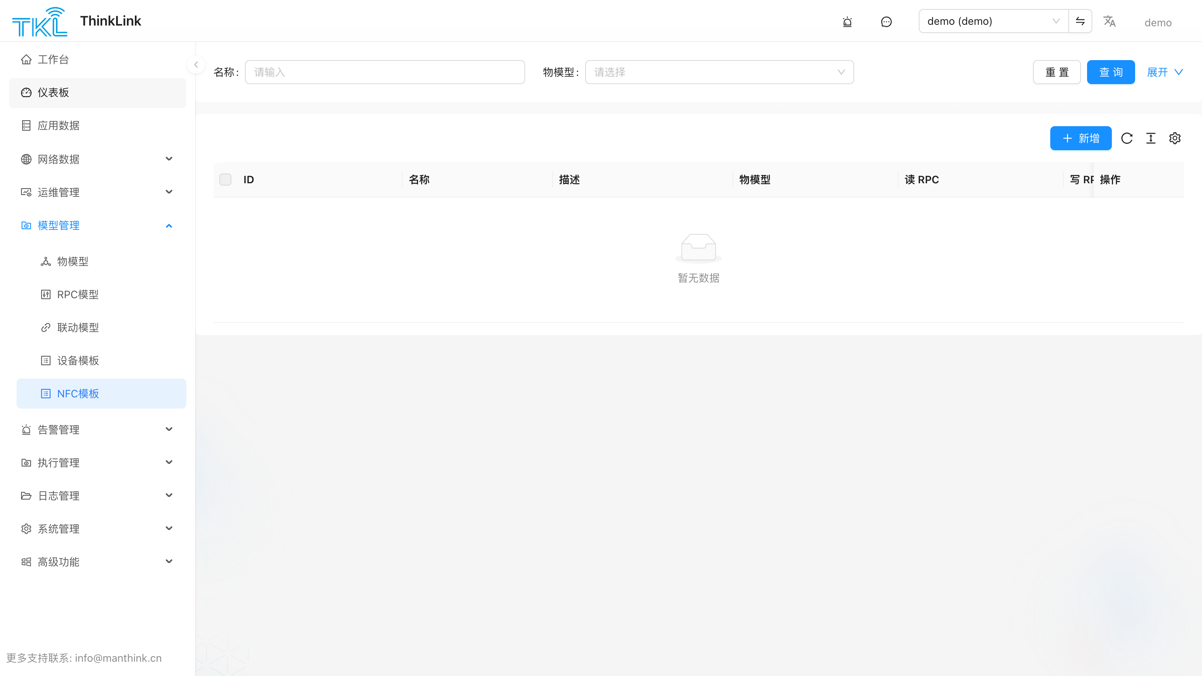Click the gear icon beside 系统管理
1202x676 pixels.
point(26,528)
